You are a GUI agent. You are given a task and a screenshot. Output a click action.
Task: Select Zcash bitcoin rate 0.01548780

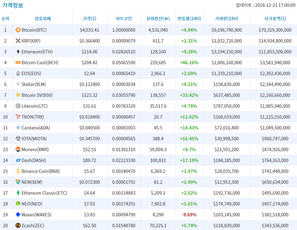tap(124, 226)
